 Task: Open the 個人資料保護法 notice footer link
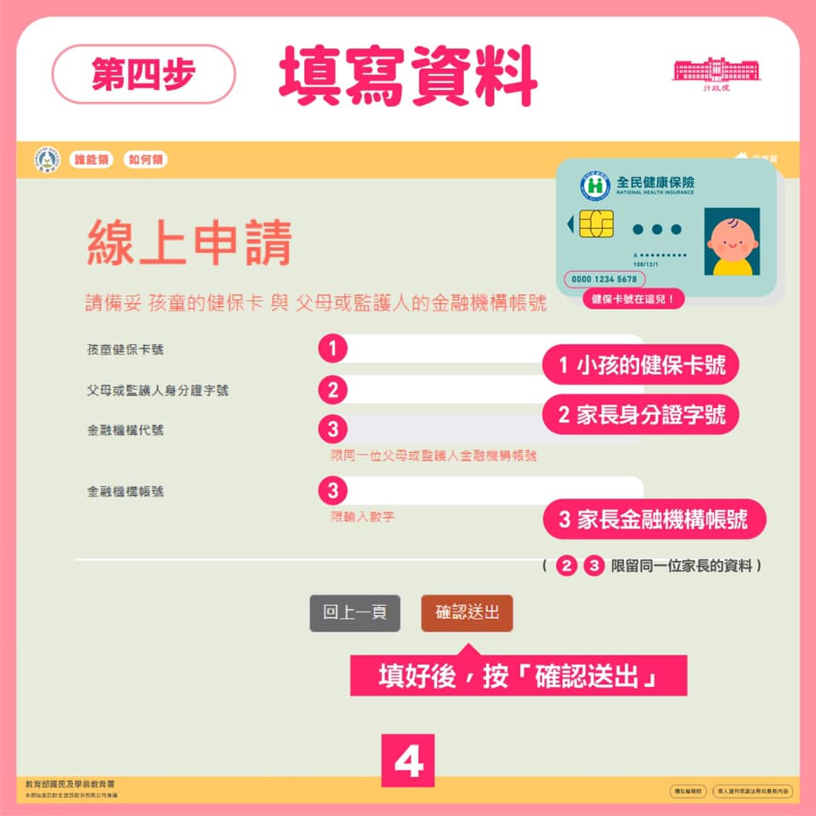752,791
